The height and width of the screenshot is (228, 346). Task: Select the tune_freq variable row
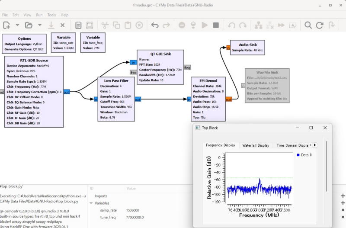point(108,218)
